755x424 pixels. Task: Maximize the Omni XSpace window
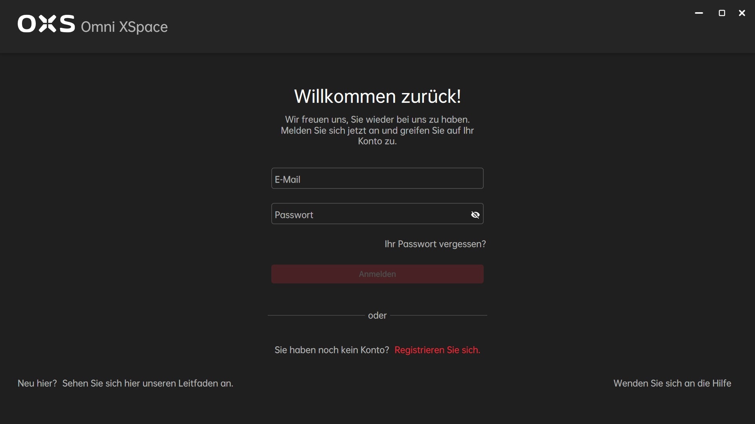pos(722,13)
